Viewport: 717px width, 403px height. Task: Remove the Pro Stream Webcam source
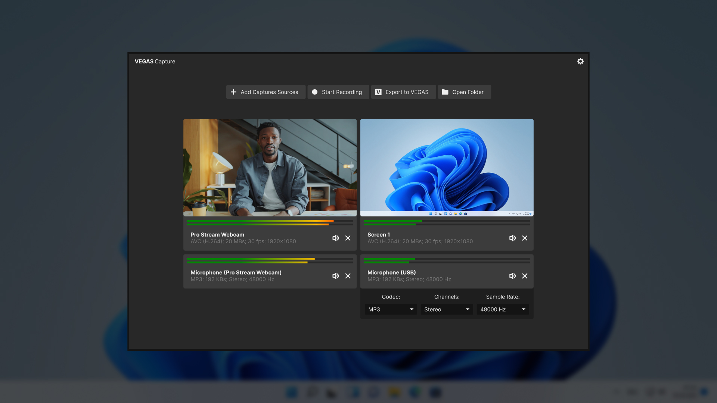[x=348, y=238]
